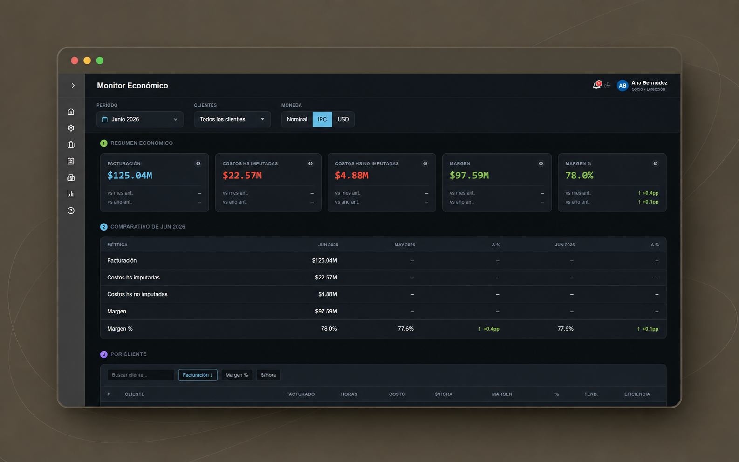Click the user name Ana Bermúdez
Screen dimensions: 739x462
[650, 83]
